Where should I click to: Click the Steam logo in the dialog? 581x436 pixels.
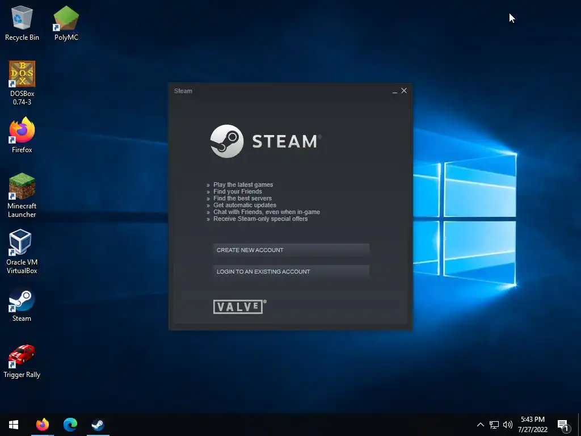[266, 141]
